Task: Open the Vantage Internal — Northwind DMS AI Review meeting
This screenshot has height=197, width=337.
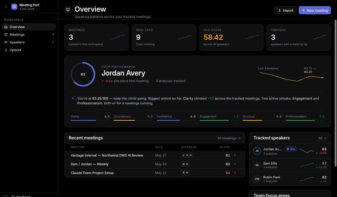Action: (155, 155)
